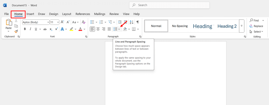The width and height of the screenshot is (269, 105).
Task: Apply the Heading 2 style
Action: click(x=227, y=26)
